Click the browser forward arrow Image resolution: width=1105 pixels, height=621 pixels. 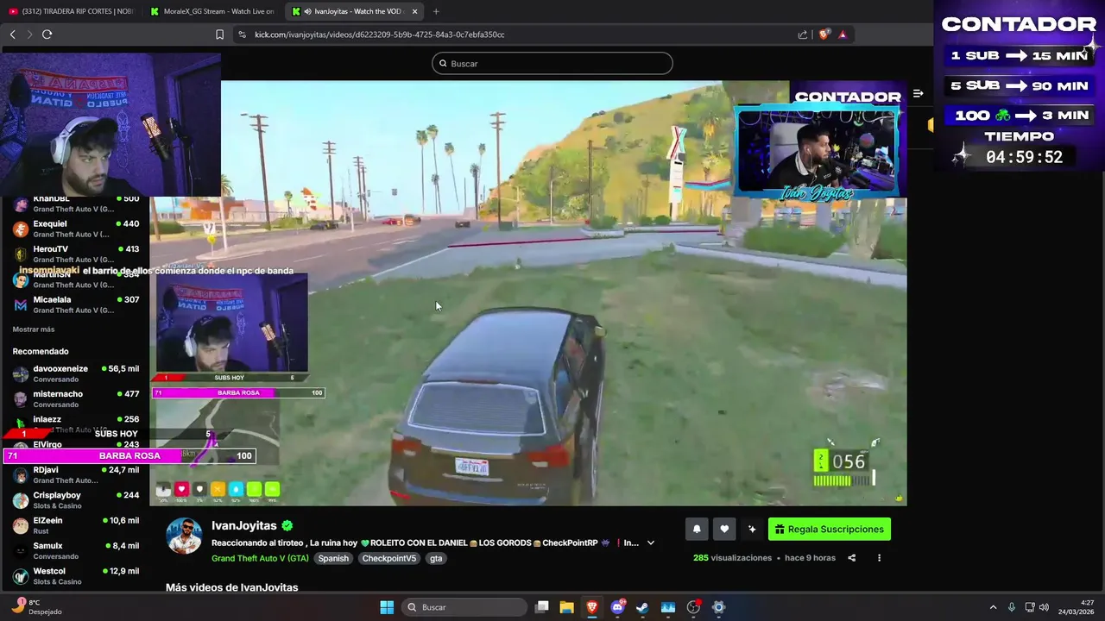(x=29, y=34)
